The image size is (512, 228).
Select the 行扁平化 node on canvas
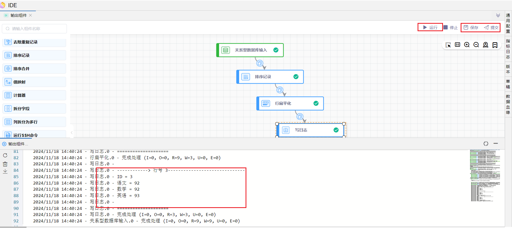(290, 103)
